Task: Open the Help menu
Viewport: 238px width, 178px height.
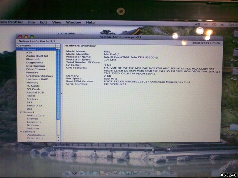Action: pos(90,22)
